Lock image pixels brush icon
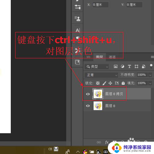The height and width of the screenshot is (154, 154). pyautogui.click(x=104, y=83)
